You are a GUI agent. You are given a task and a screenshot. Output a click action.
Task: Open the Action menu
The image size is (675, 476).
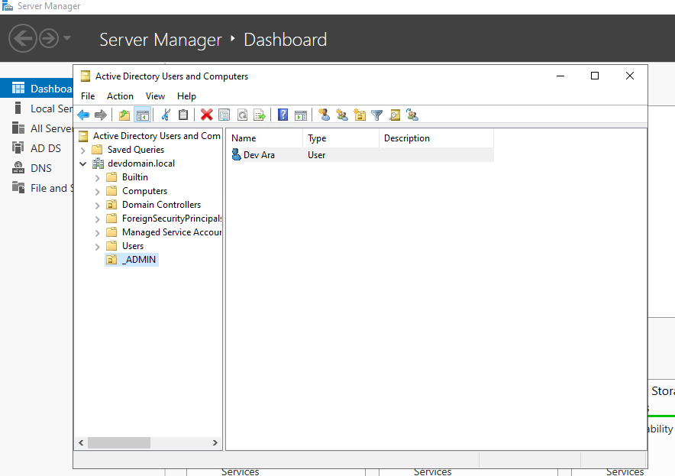(120, 96)
